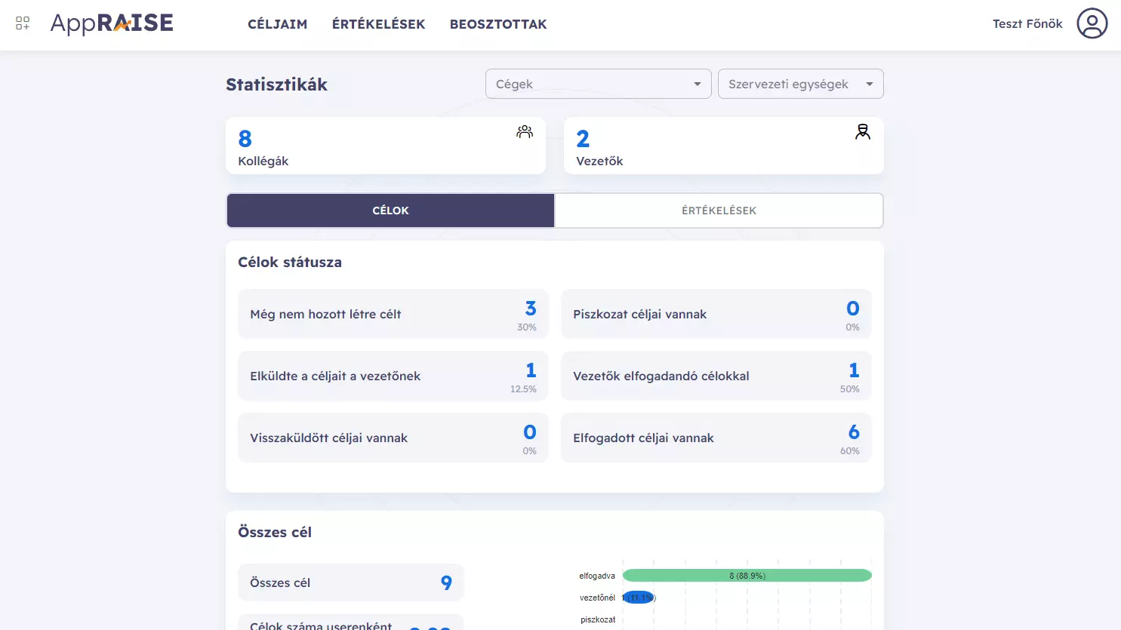Select Elfogadott céljai vannak row
Viewport: 1121px width, 630px height.
pos(716,438)
